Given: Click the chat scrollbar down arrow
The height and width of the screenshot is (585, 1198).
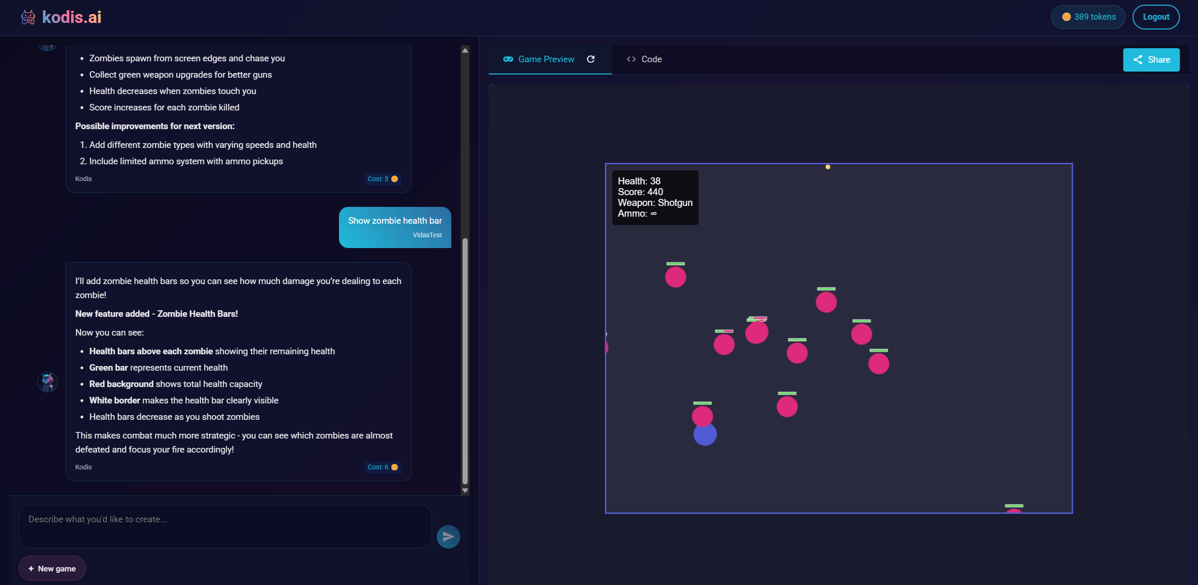Looking at the screenshot, I should coord(464,490).
